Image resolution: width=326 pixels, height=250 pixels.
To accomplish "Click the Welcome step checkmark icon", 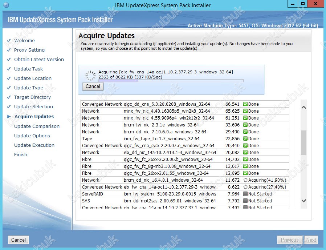I will pos(9,40).
